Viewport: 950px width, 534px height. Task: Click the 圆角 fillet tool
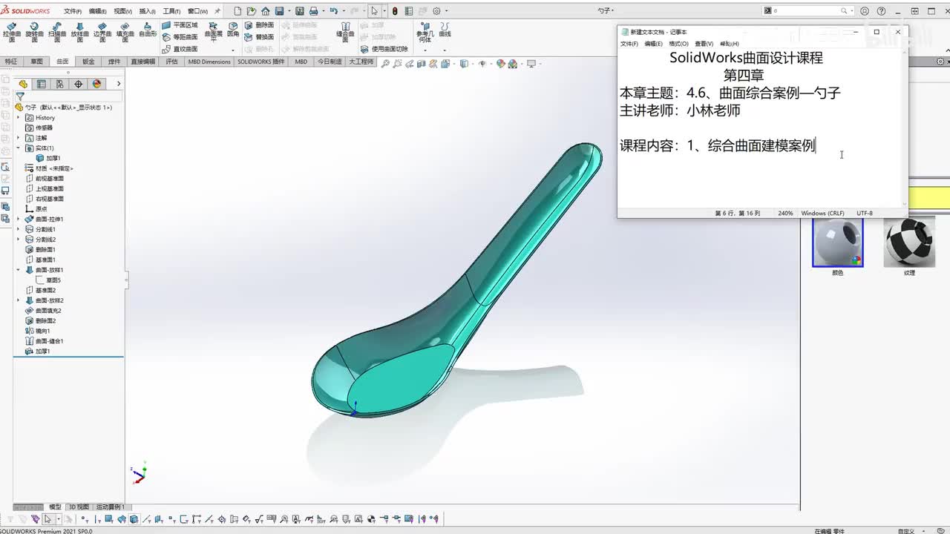tap(233, 30)
